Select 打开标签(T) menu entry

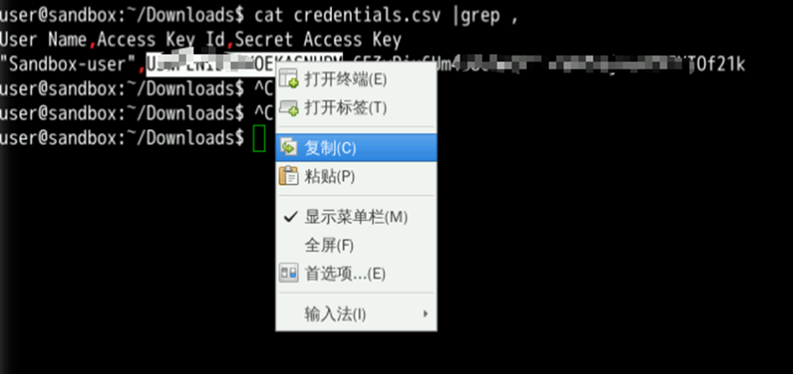[346, 107]
